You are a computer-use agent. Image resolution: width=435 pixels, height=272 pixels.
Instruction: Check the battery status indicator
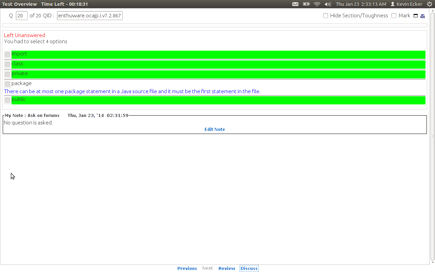tap(306, 4)
